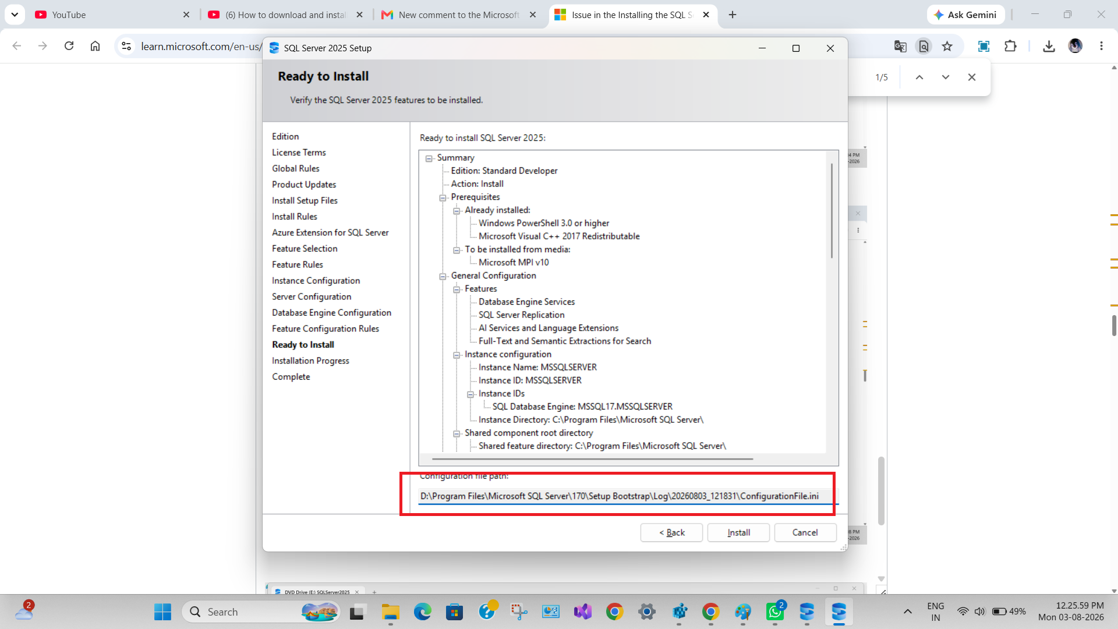Open WhatsApp from the taskbar

(775, 612)
